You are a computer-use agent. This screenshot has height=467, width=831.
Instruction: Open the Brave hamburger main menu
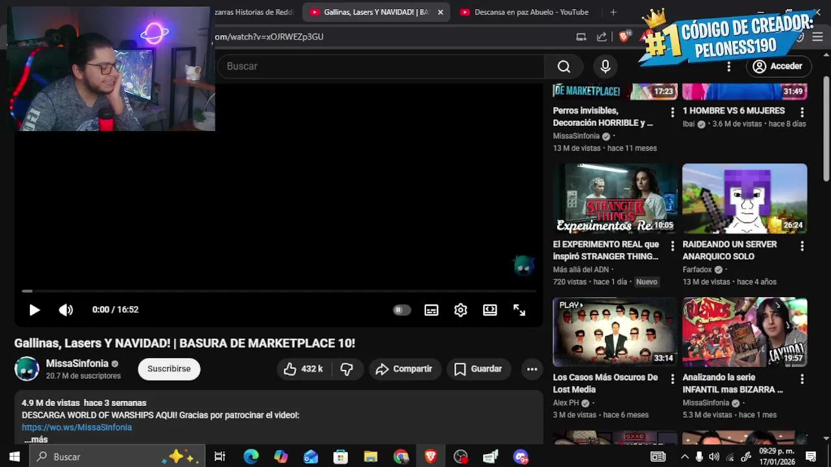[817, 37]
